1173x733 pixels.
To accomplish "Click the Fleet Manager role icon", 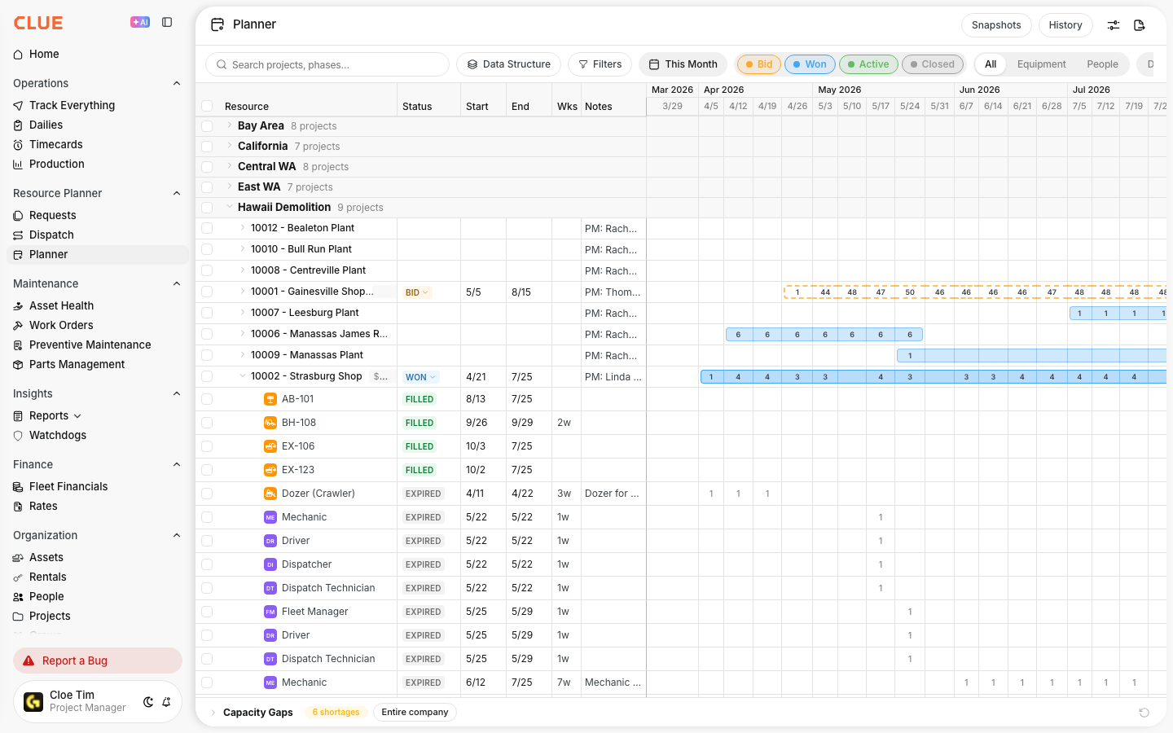I will tap(270, 612).
